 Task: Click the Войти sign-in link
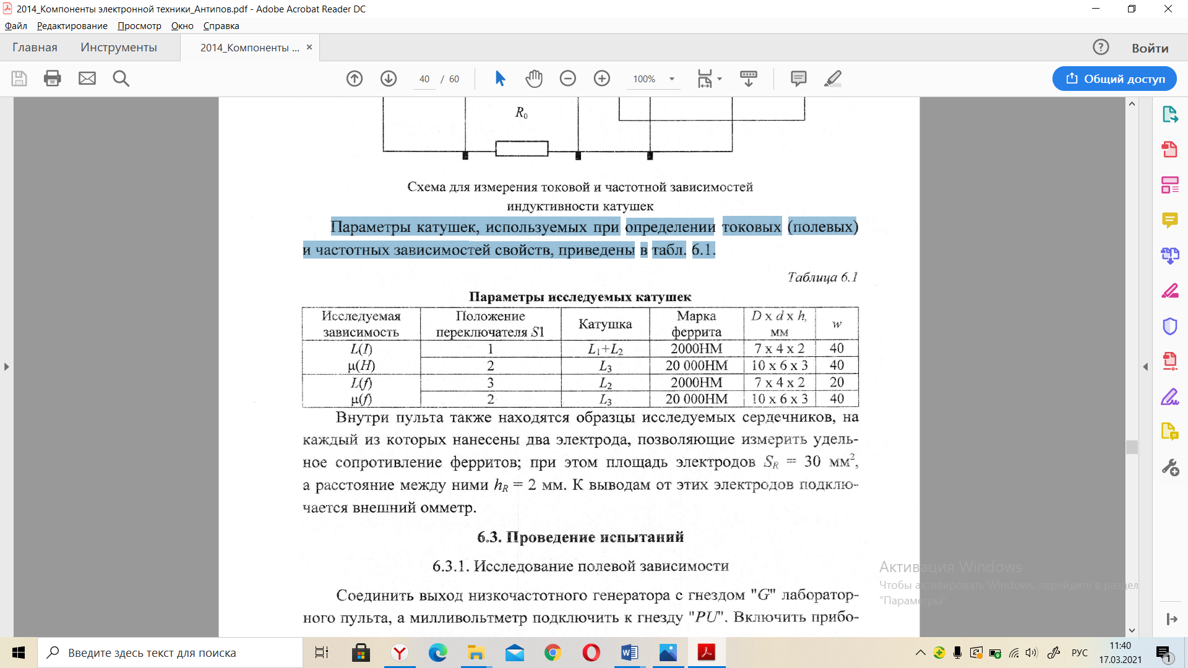click(x=1150, y=48)
